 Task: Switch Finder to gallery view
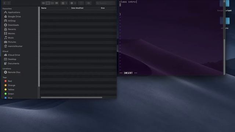(57, 3)
